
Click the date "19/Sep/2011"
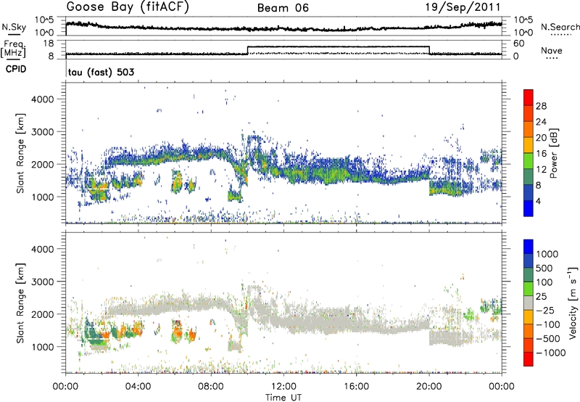click(463, 7)
